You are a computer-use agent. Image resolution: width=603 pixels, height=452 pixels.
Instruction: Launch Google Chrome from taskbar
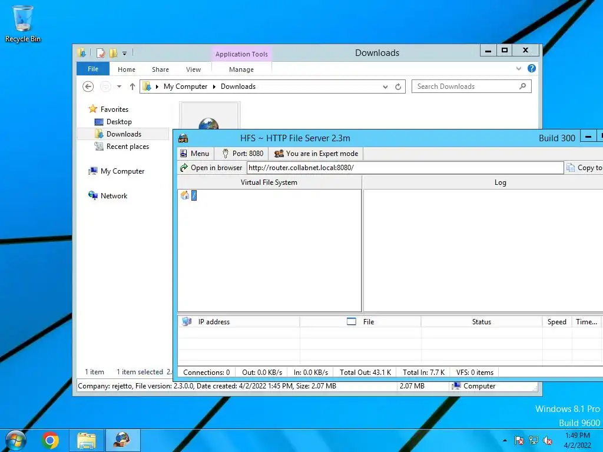coord(51,440)
